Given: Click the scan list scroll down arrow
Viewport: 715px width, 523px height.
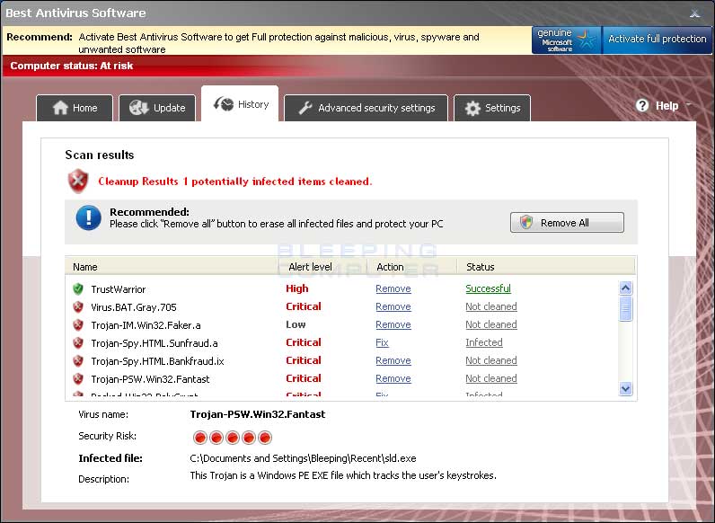Looking at the screenshot, I should pyautogui.click(x=625, y=389).
